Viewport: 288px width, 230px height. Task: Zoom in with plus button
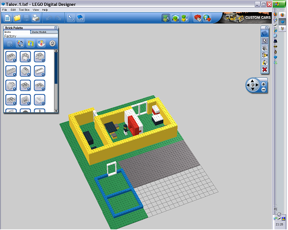(263, 84)
